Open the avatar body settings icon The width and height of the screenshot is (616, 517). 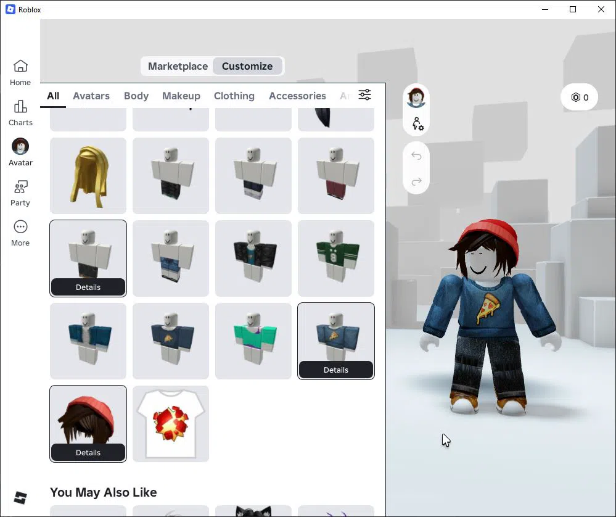417,124
